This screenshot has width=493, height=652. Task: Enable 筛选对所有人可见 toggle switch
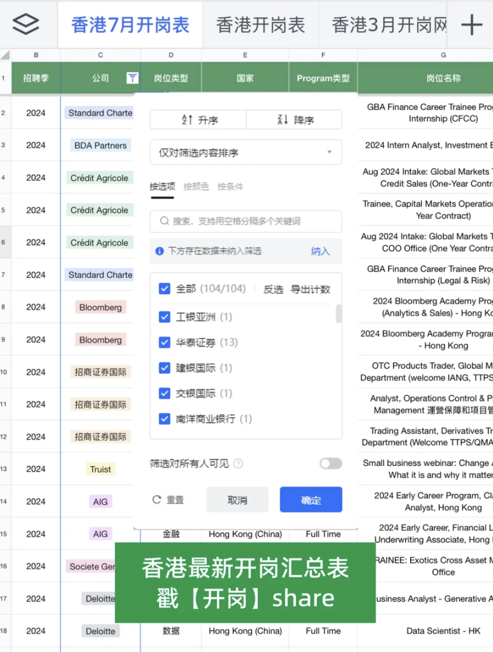click(x=331, y=464)
